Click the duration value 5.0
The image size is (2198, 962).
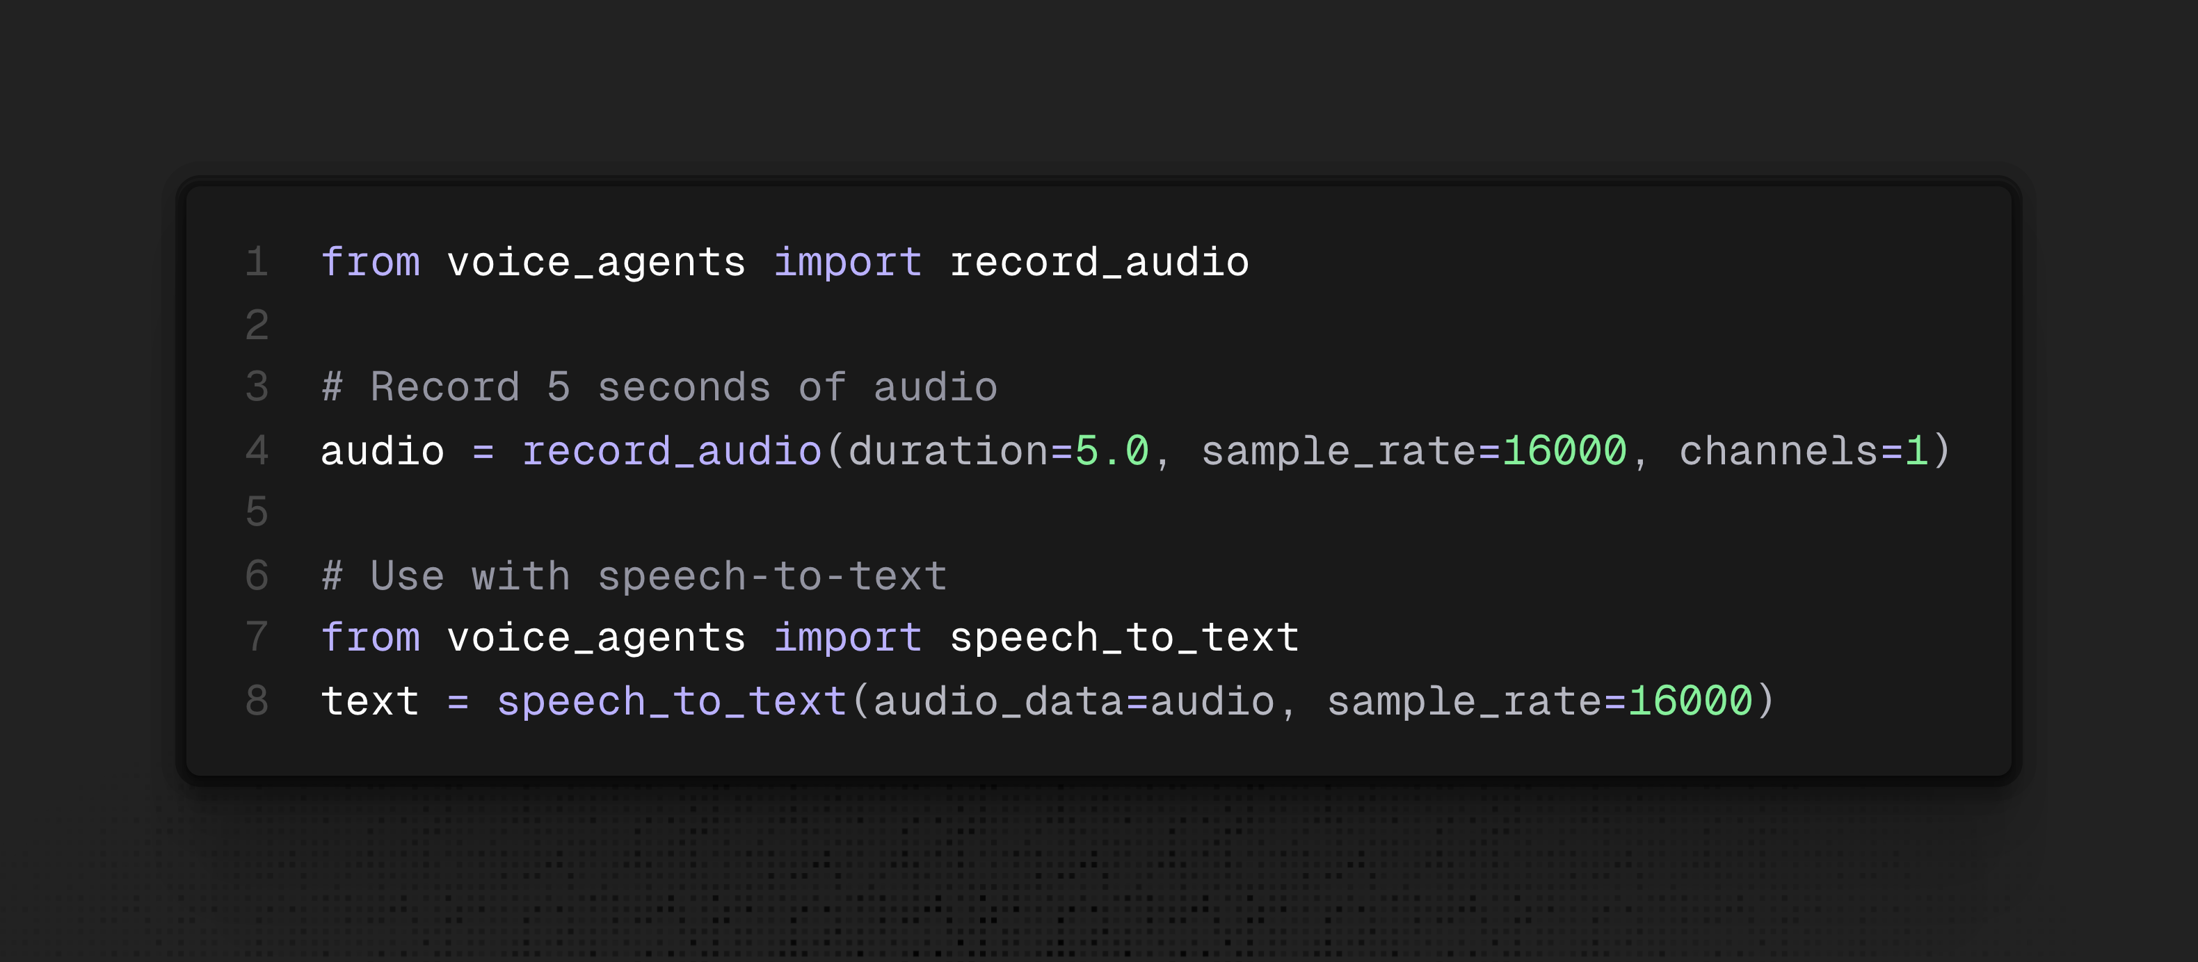click(x=1111, y=450)
